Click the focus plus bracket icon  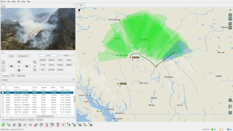point(3,62)
